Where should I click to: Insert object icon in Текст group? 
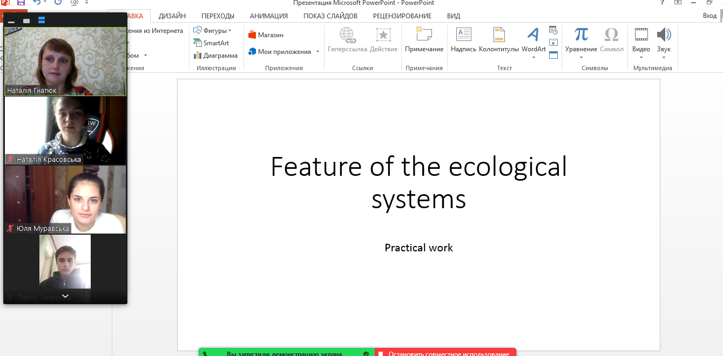553,54
